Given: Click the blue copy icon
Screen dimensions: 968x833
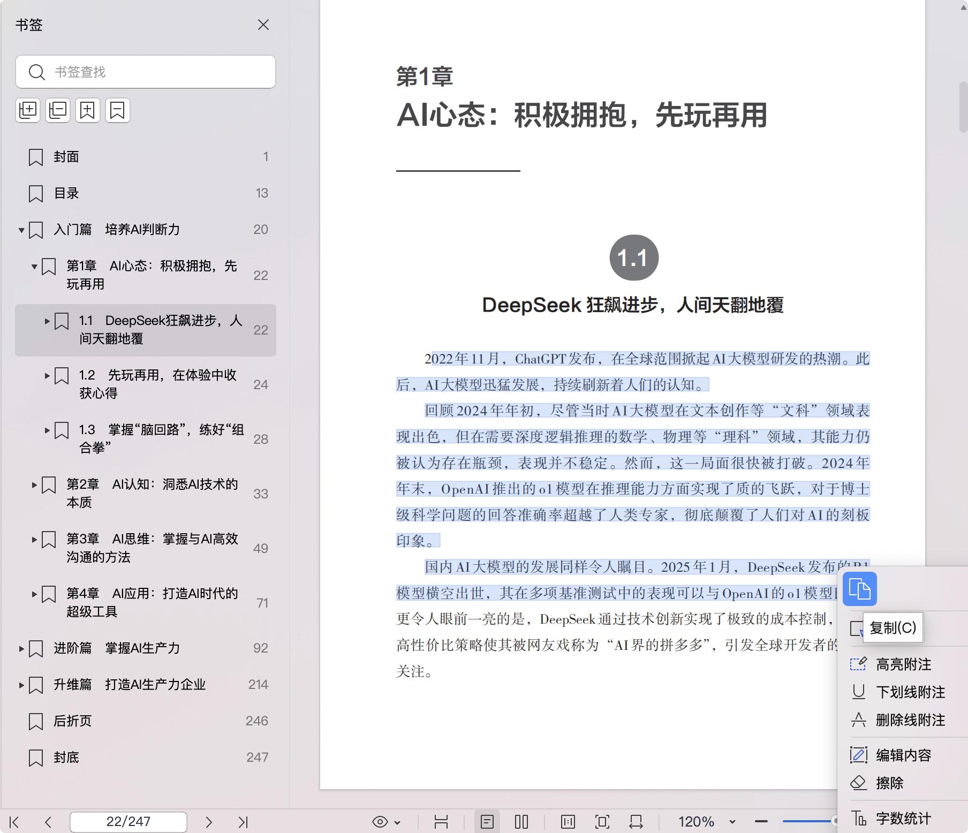Looking at the screenshot, I should tap(860, 589).
